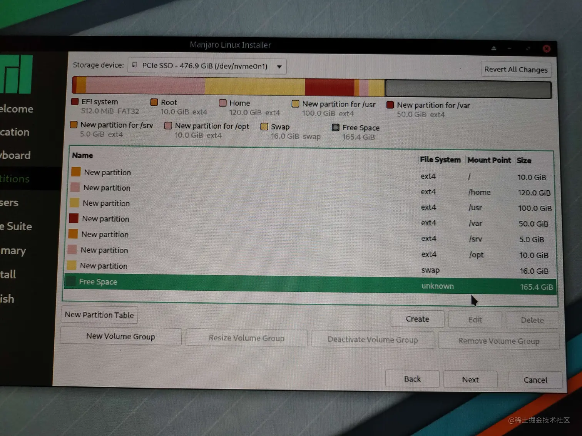This screenshot has height=436, width=582.
Task: Click the /usr partition legend swatch
Action: click(x=295, y=103)
